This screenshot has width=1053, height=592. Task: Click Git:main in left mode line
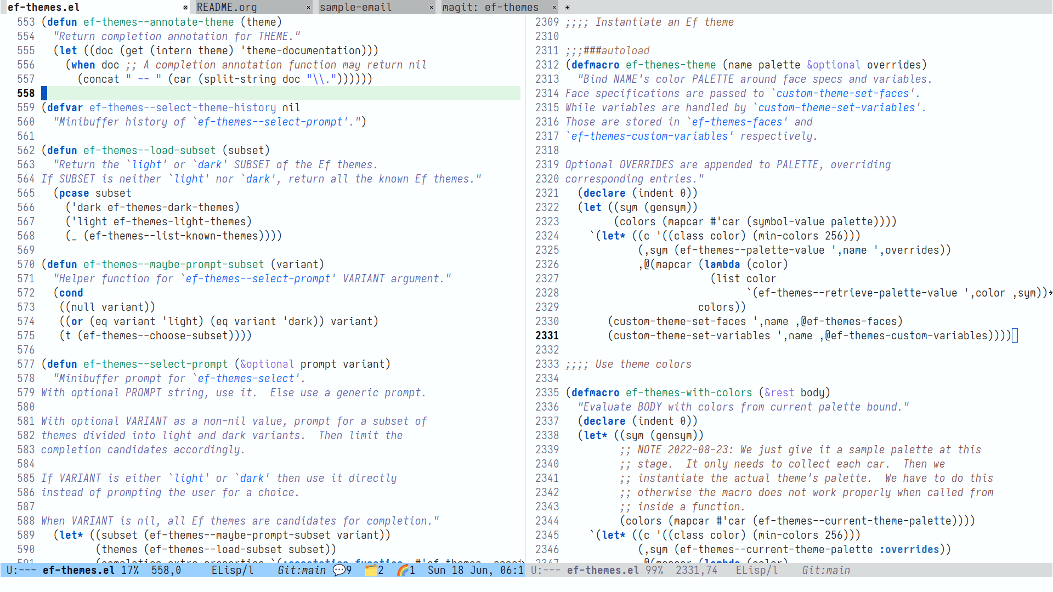pos(302,570)
